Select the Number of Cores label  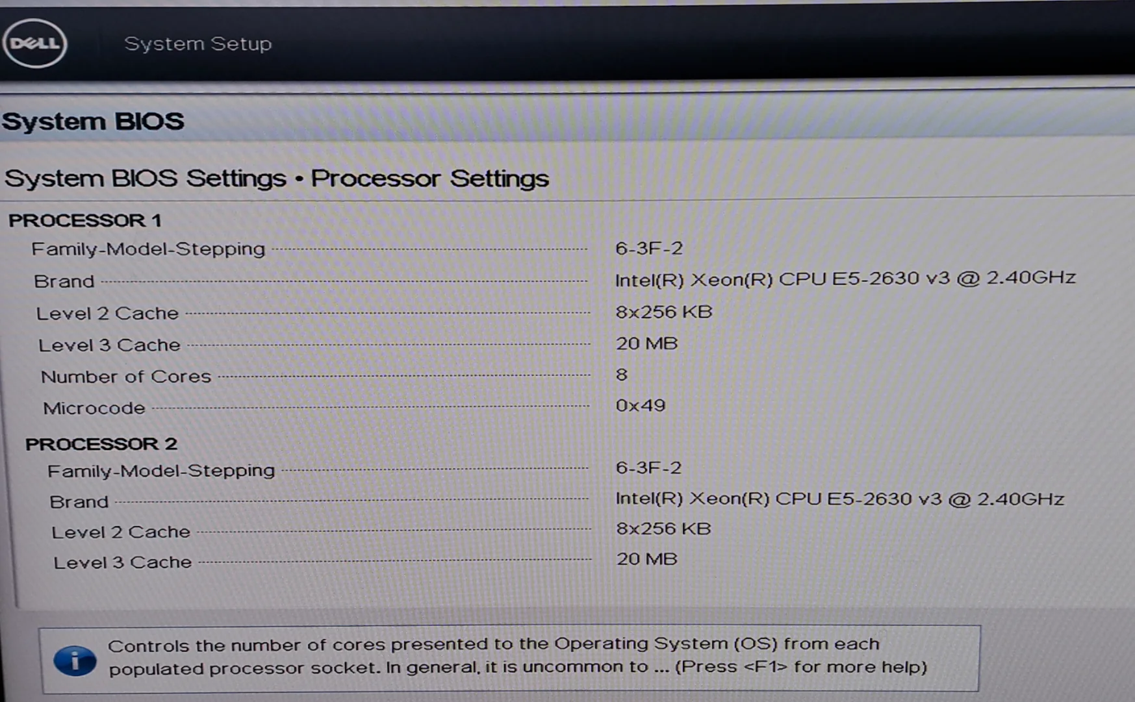[x=126, y=377]
